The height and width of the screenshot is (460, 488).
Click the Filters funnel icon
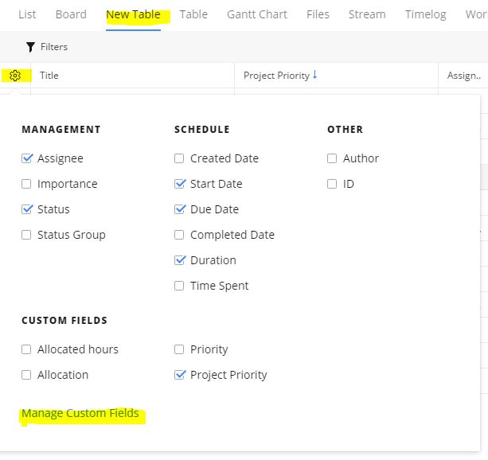[x=31, y=47]
